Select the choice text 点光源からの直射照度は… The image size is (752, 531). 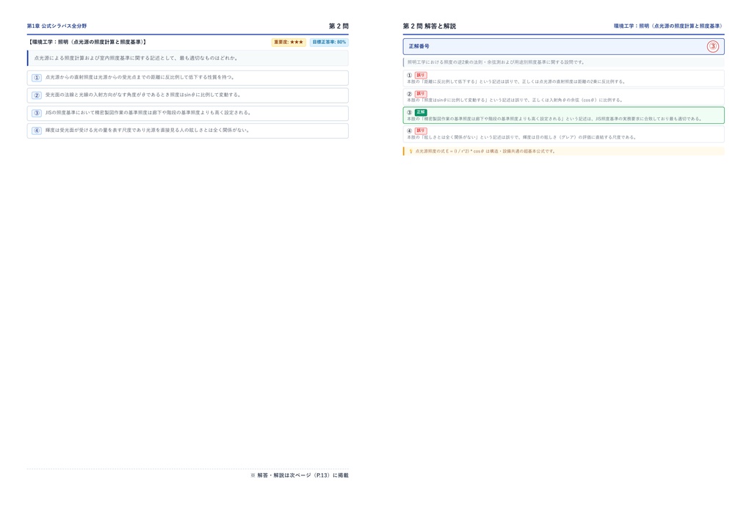(140, 77)
